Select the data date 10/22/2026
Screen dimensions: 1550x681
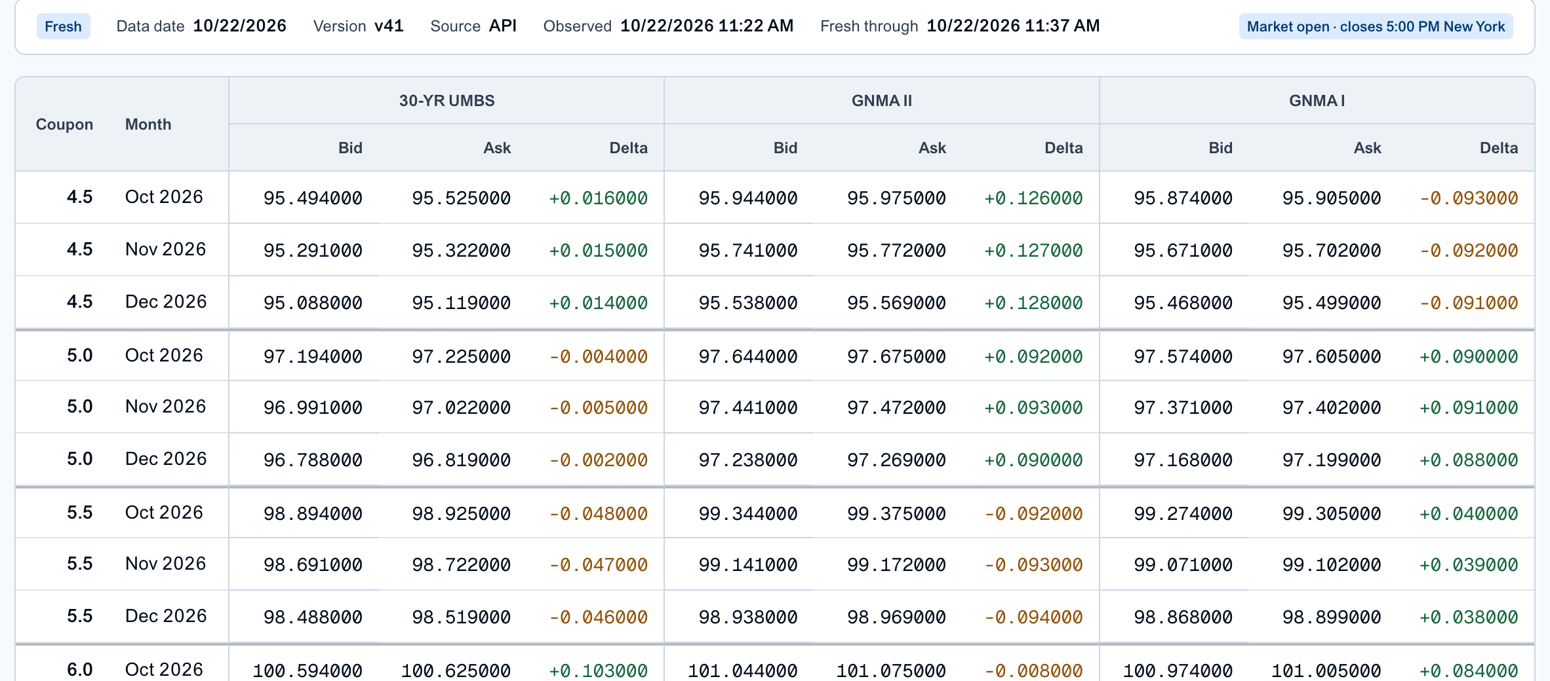click(240, 26)
